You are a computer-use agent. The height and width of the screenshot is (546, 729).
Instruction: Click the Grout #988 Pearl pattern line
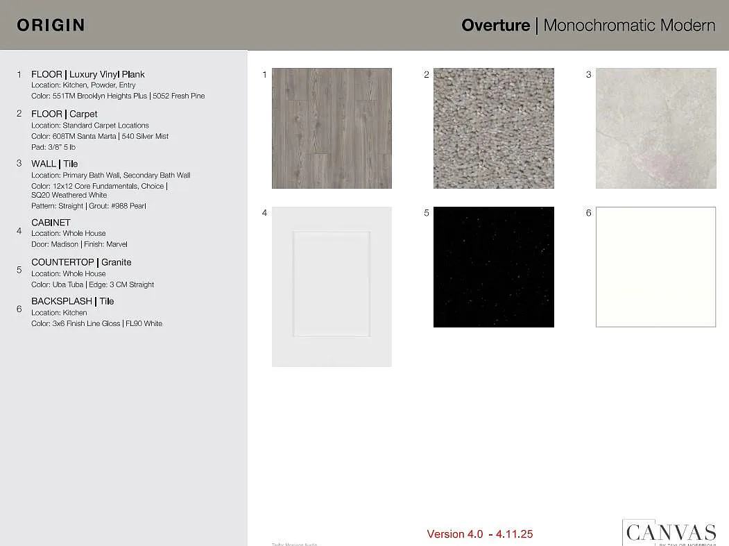tap(88, 206)
